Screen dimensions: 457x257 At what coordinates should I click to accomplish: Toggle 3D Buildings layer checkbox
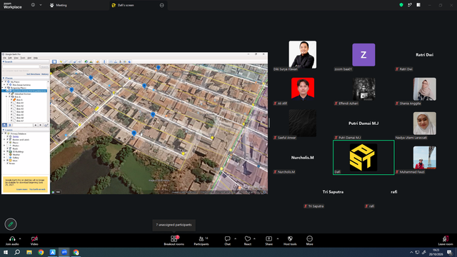coord(8,151)
